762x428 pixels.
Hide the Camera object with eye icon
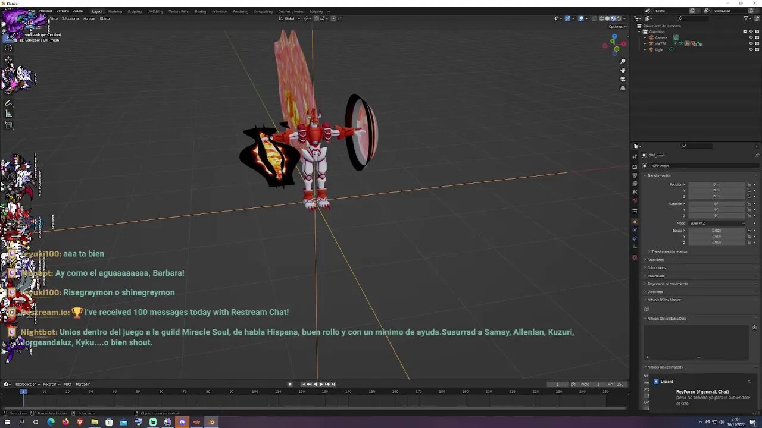(x=750, y=37)
